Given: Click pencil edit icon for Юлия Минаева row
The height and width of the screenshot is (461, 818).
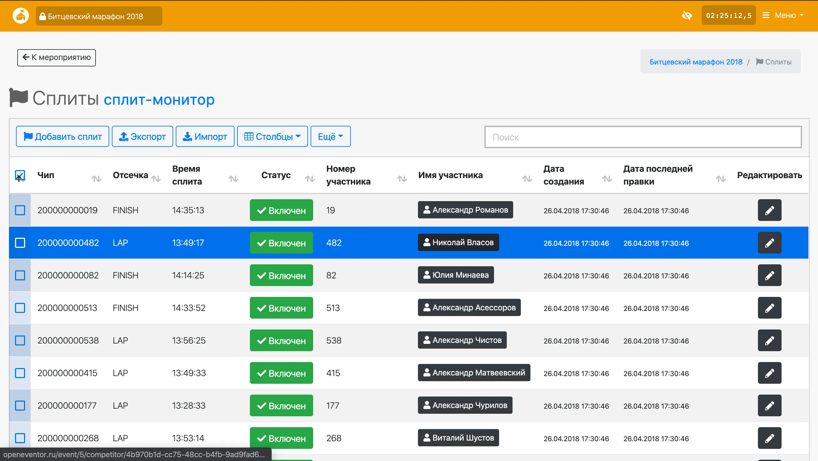Looking at the screenshot, I should (x=769, y=276).
